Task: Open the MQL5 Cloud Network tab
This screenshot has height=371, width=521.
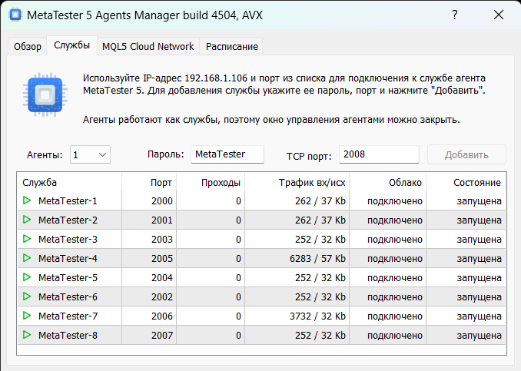Action: [x=148, y=47]
